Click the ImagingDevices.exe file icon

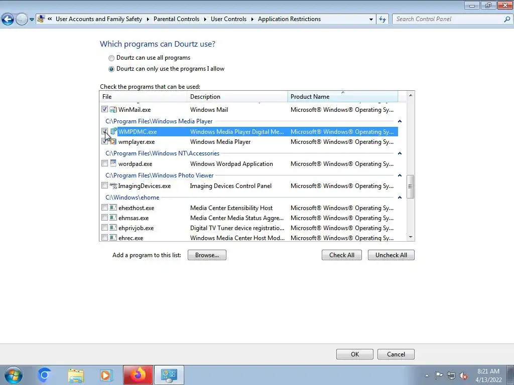pyautogui.click(x=113, y=185)
